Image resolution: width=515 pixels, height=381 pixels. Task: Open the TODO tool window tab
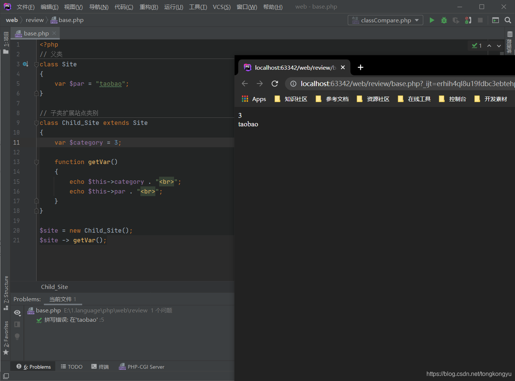[x=72, y=367]
